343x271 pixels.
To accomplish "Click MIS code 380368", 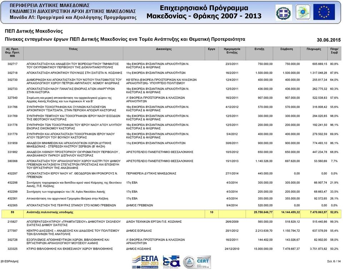I will pos(13,161).
